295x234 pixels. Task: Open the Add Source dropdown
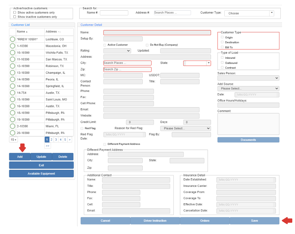[248, 88]
